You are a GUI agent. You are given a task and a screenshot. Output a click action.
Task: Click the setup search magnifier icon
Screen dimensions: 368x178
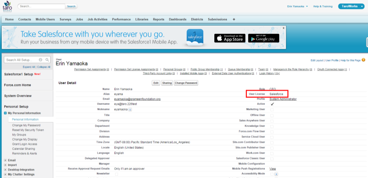click(47, 60)
